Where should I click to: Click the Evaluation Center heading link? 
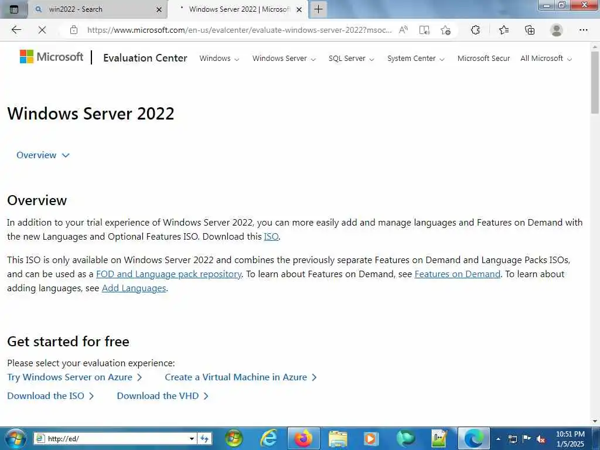click(145, 58)
